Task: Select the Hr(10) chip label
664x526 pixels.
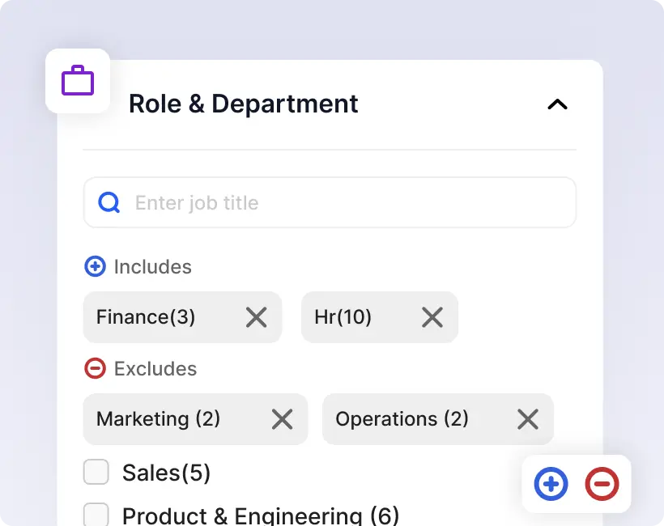Action: point(343,317)
